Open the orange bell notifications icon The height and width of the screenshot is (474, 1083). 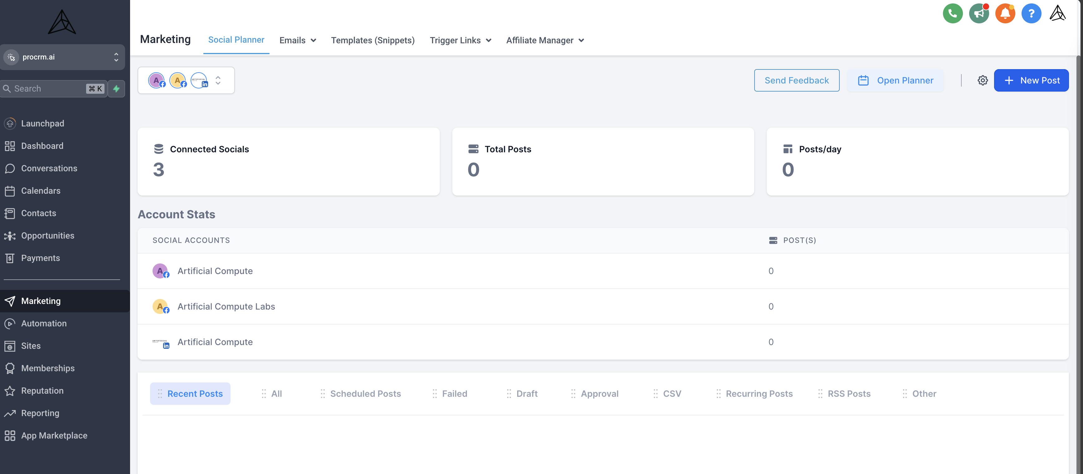(x=1005, y=14)
